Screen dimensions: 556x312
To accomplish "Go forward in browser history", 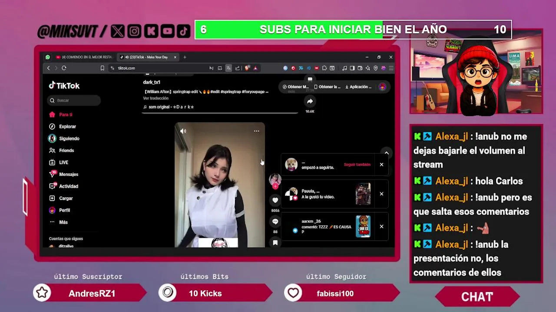I will [56, 68].
